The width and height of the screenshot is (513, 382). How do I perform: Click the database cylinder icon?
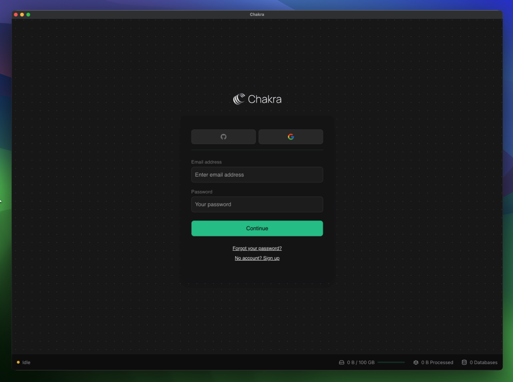(464, 363)
